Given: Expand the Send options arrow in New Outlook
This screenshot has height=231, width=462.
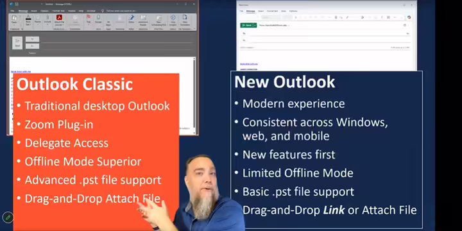Looking at the screenshot, I should tap(255, 25).
